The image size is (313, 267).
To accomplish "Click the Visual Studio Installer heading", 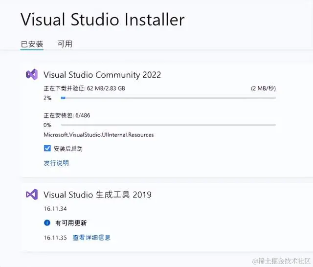I will (x=103, y=20).
